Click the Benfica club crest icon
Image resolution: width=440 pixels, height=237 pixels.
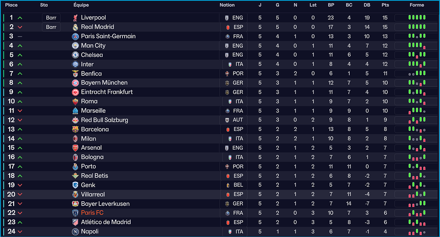(75, 74)
